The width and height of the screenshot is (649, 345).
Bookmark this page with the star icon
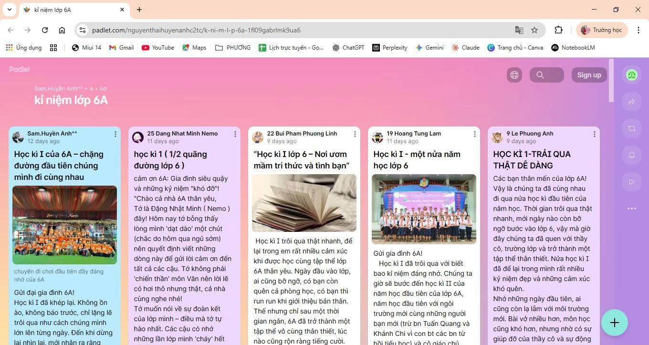point(534,30)
